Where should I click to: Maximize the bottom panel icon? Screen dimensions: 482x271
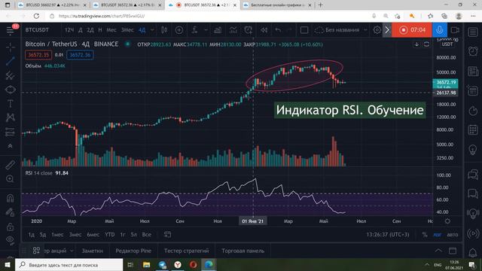(453, 251)
